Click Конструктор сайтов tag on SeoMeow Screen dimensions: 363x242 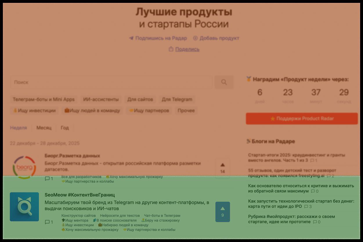(79, 216)
